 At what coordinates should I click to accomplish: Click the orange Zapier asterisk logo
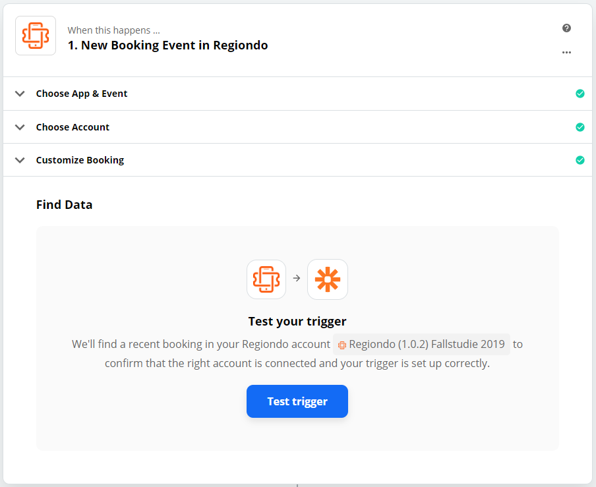327,279
